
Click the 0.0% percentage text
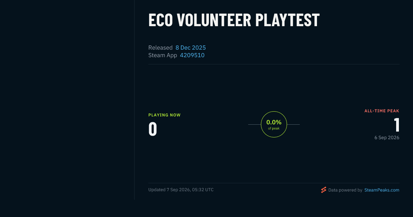click(x=274, y=122)
